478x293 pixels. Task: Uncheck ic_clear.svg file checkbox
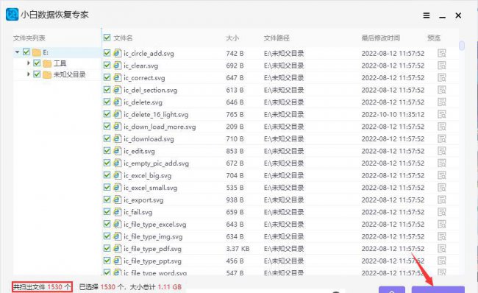coord(107,65)
